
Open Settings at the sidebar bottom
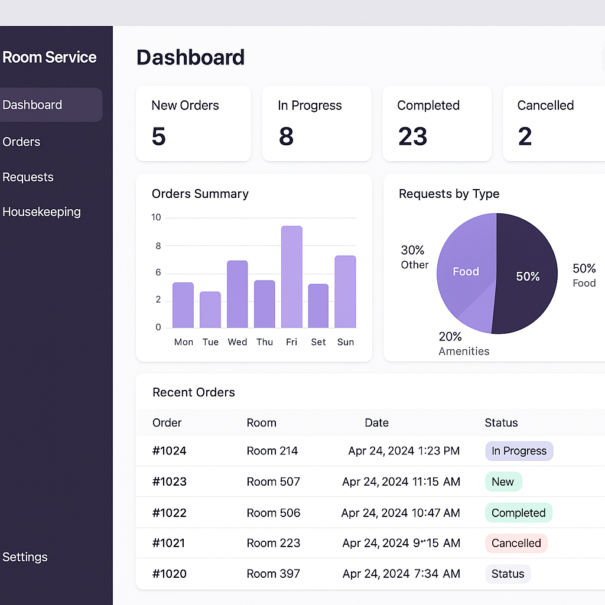coord(25,557)
